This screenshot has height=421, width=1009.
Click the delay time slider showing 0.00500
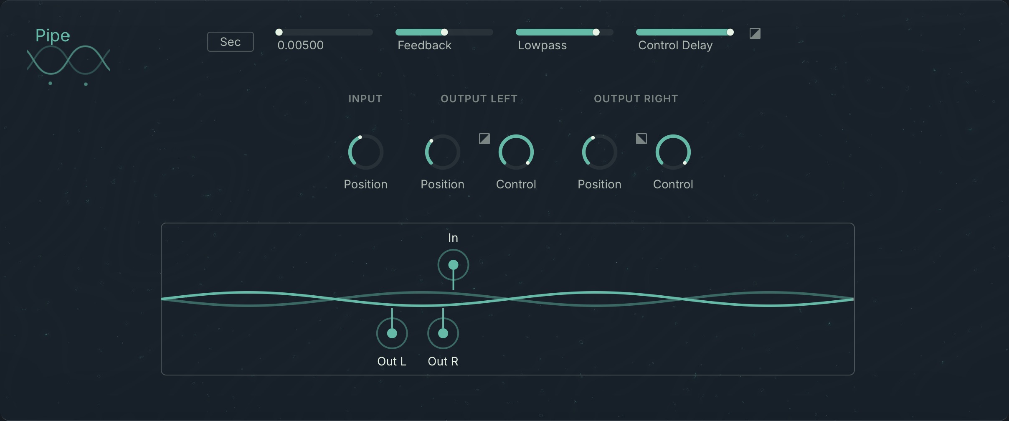(325, 31)
